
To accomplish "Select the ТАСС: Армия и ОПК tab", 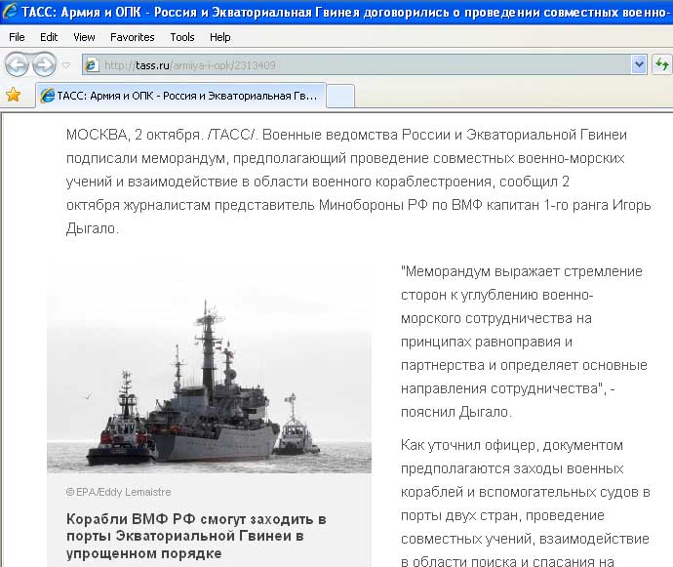I will pyautogui.click(x=180, y=96).
